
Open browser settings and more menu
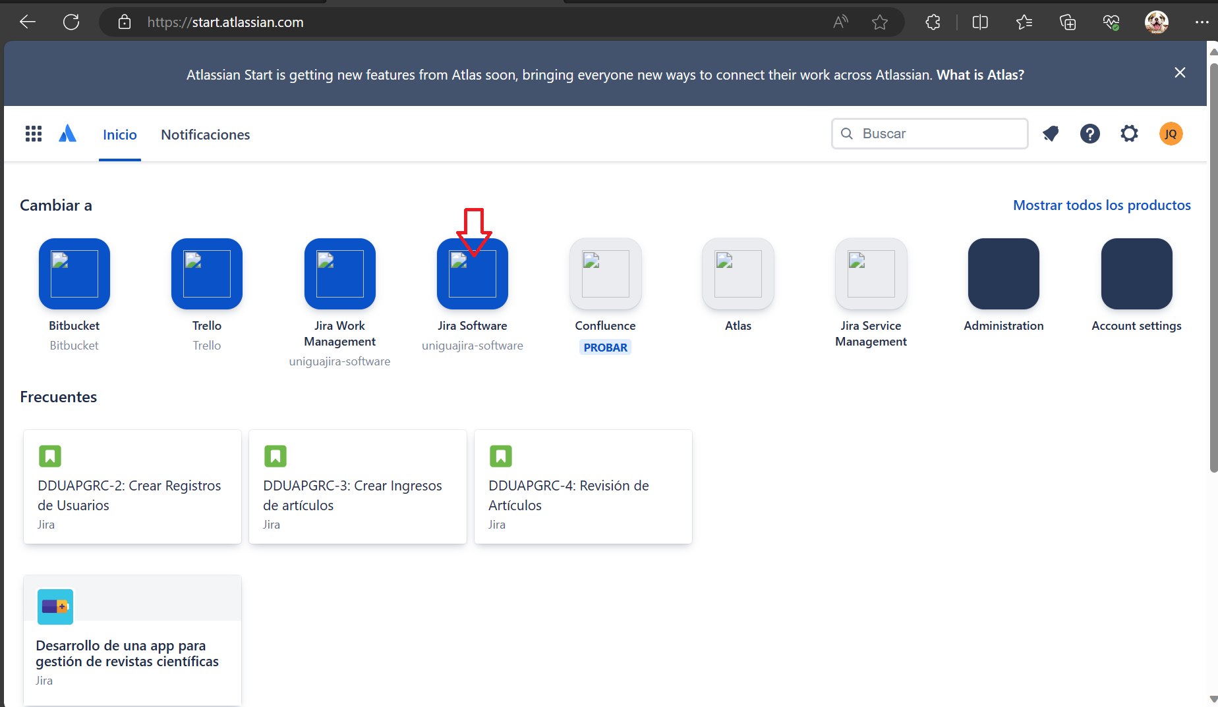(1202, 22)
